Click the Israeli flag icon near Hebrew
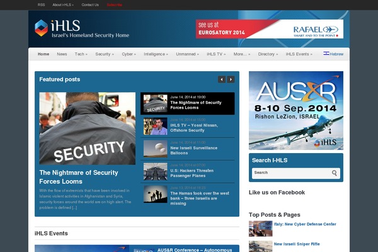The image size is (378, 252). tap(326, 54)
